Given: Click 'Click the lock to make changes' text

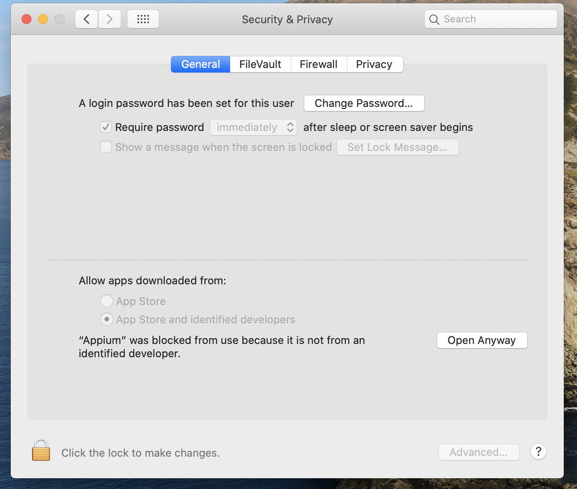Looking at the screenshot, I should pyautogui.click(x=140, y=453).
